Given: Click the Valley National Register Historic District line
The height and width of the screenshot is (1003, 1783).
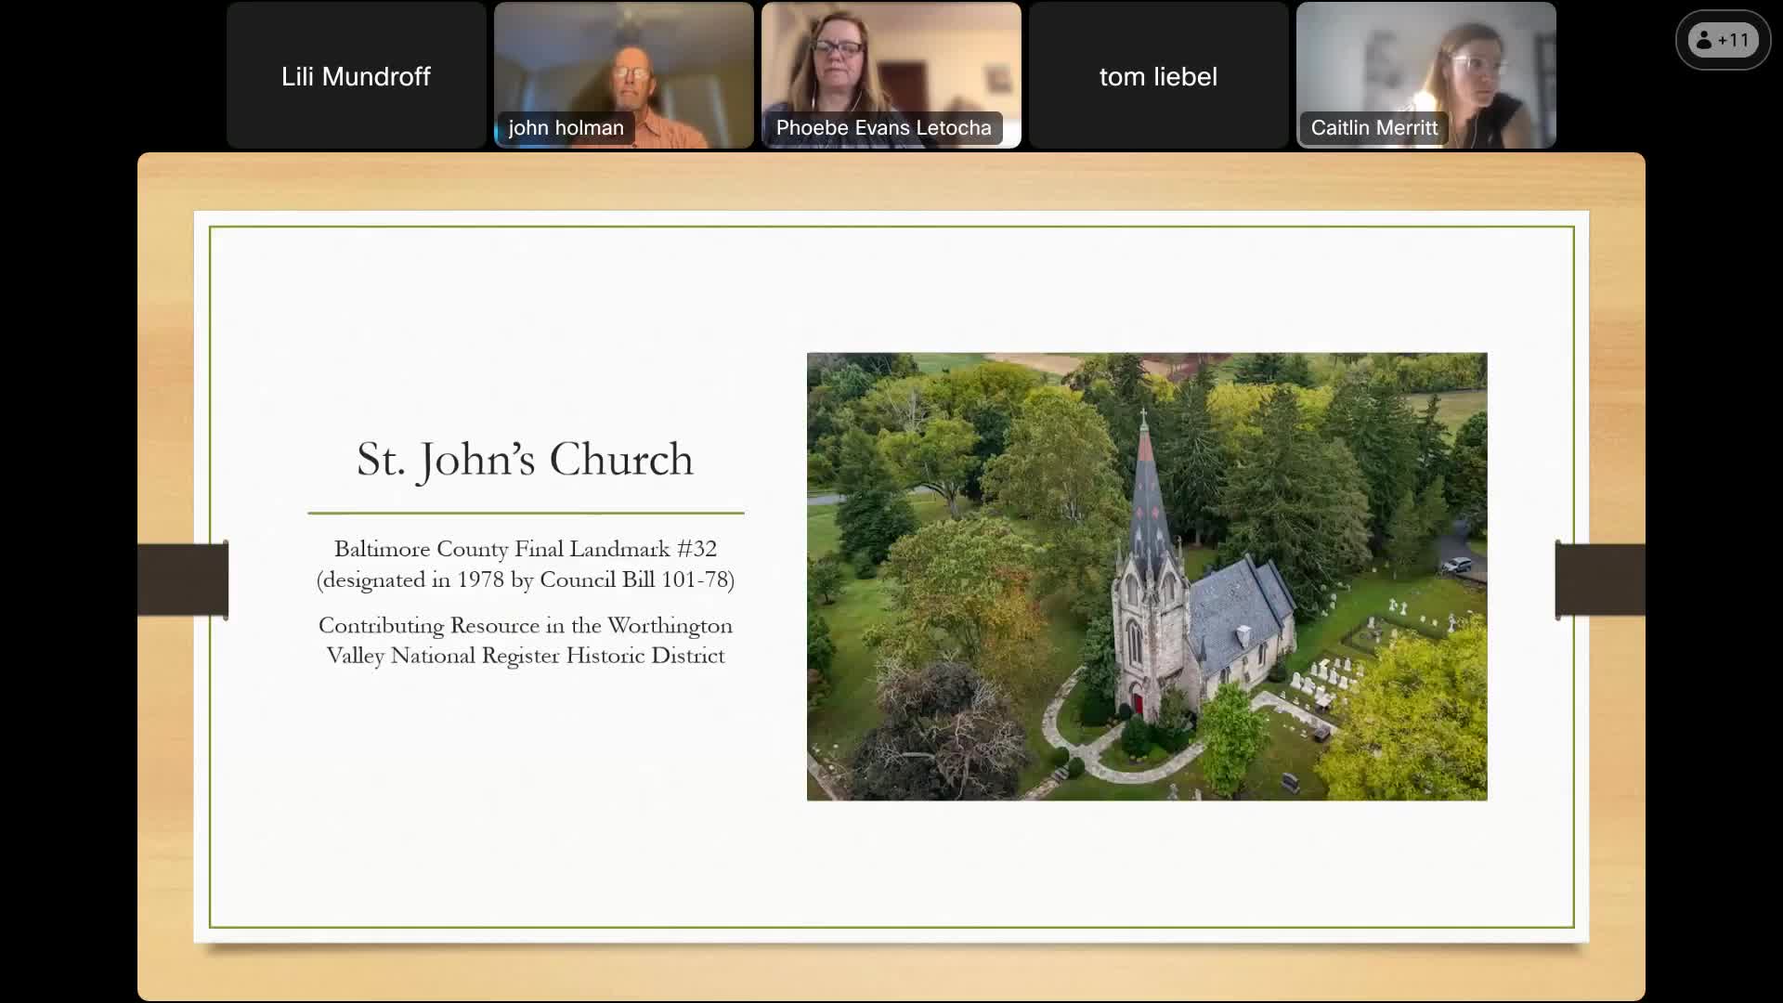Looking at the screenshot, I should [525, 656].
